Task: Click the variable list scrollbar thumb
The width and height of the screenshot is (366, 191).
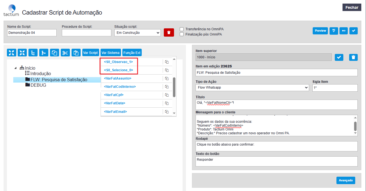Action: 174,87
